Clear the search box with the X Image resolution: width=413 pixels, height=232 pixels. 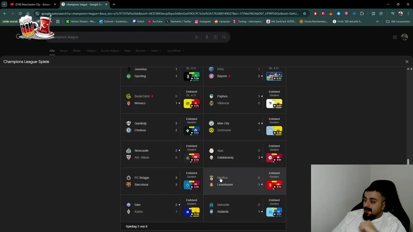click(x=196, y=37)
